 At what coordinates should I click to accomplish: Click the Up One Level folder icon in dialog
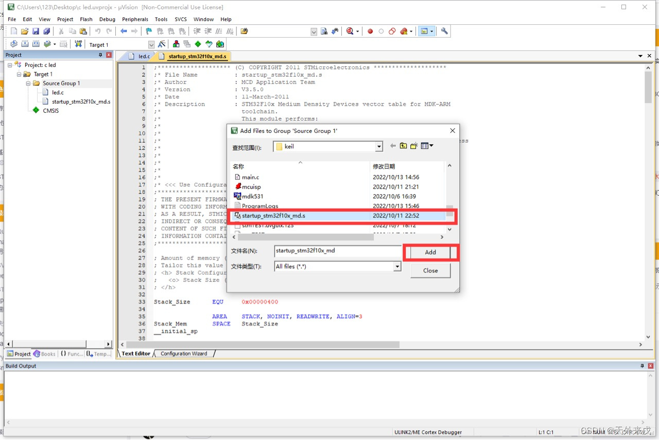coord(403,146)
